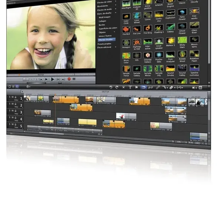Open Collages in the effects list
Image resolution: width=217 pixels, height=222 pixels.
102,21
